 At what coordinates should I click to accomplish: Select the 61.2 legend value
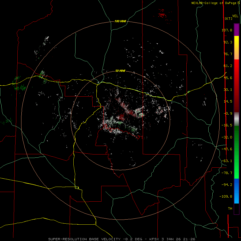point(228,66)
